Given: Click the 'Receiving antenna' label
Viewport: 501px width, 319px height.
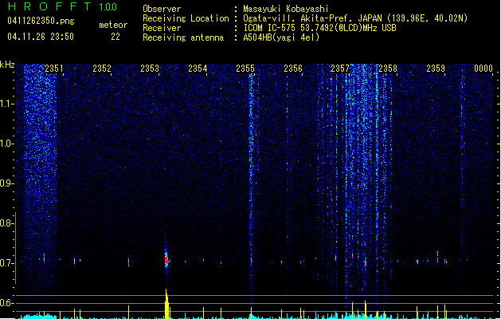Looking at the screenshot, I should pos(183,37).
